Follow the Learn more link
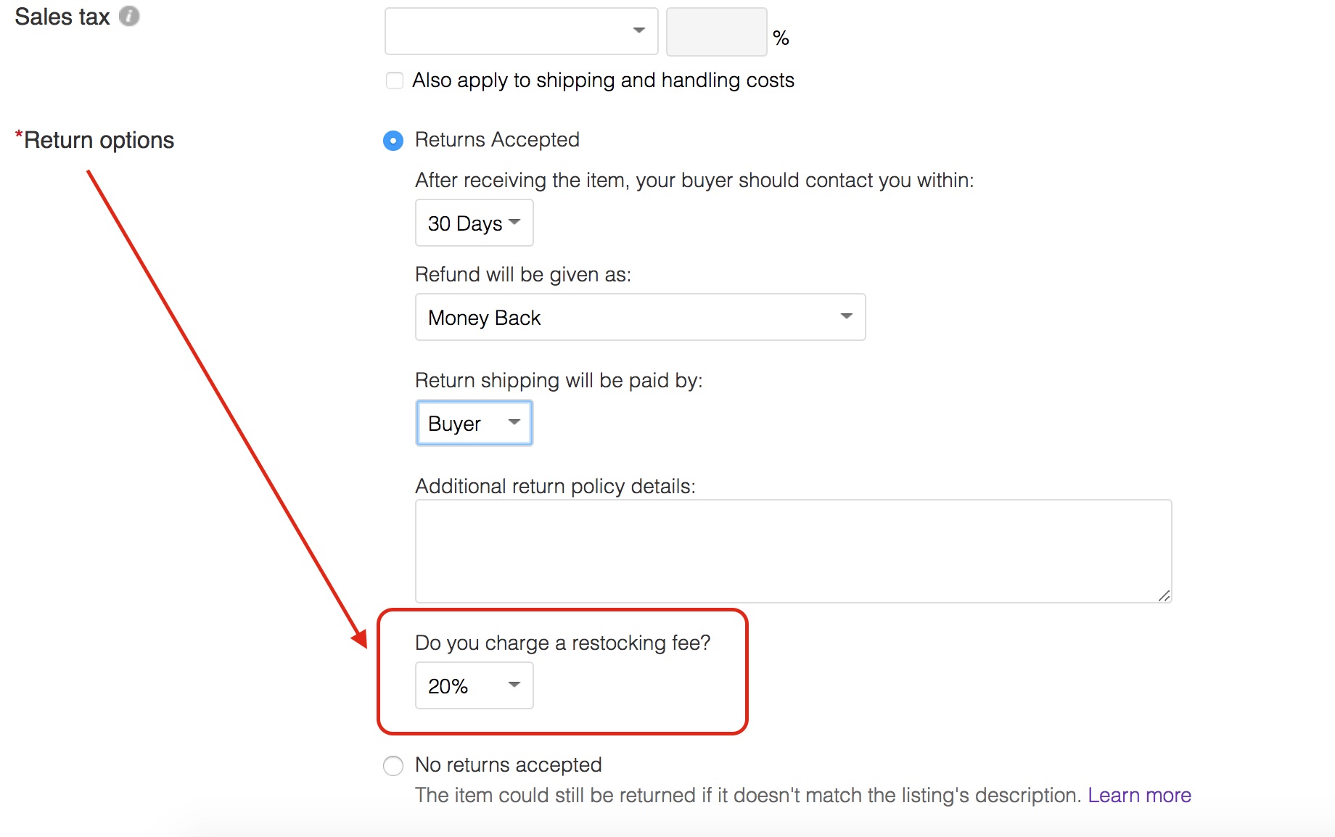This screenshot has height=837, width=1335. tap(1139, 796)
